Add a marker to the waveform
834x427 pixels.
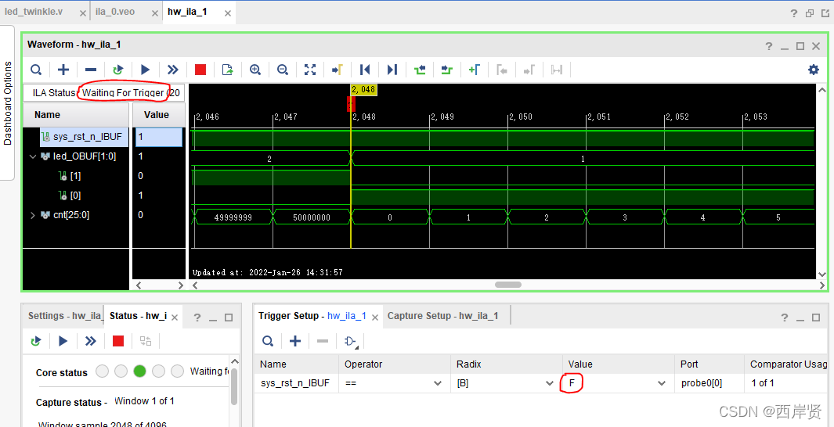(x=475, y=70)
